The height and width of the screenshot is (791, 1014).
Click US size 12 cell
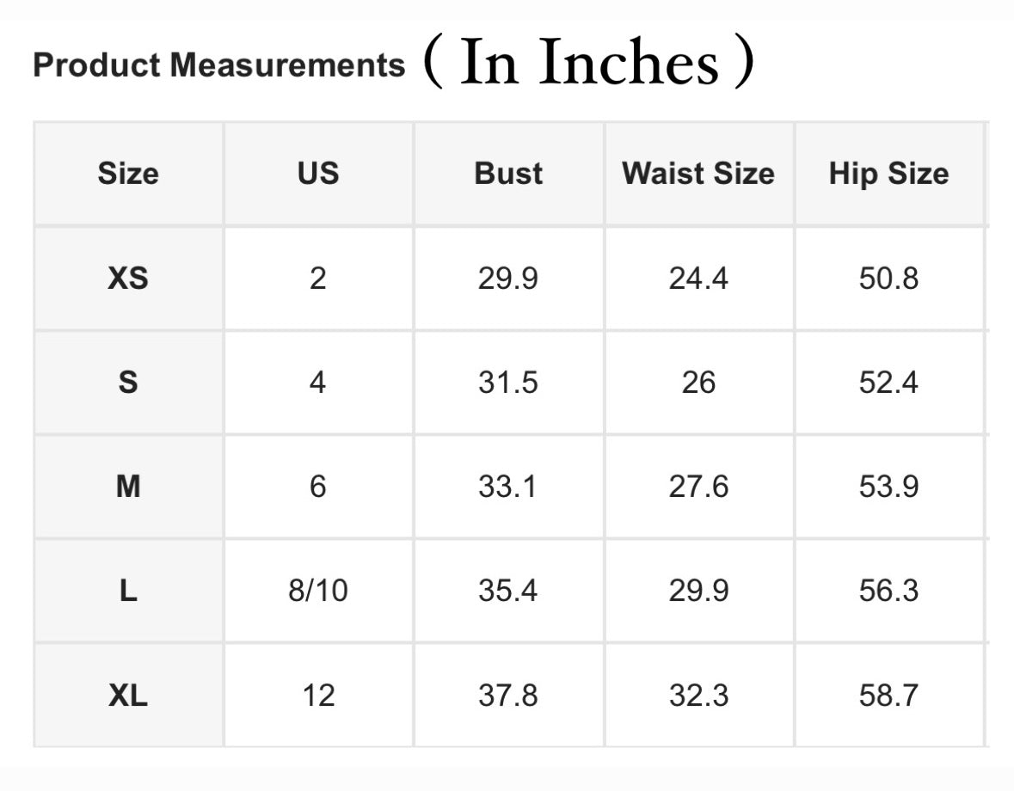coord(318,696)
